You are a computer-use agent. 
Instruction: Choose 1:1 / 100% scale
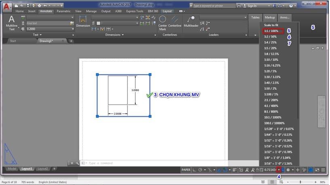click(273, 31)
